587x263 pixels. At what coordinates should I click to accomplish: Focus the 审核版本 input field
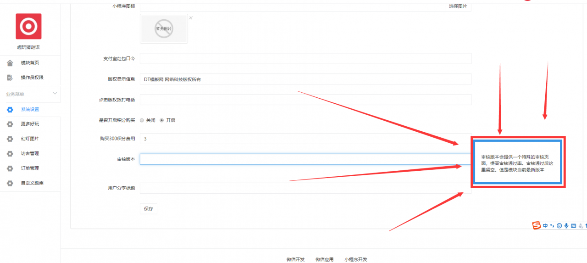(306, 159)
